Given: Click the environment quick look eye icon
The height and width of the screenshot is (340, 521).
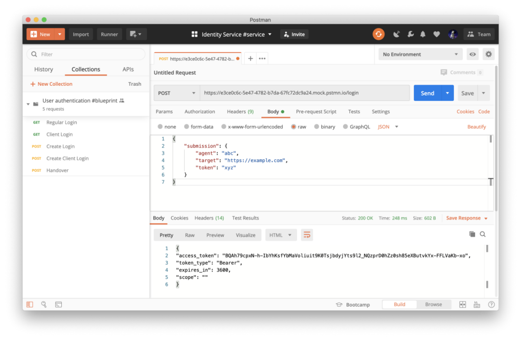Looking at the screenshot, I should point(472,54).
